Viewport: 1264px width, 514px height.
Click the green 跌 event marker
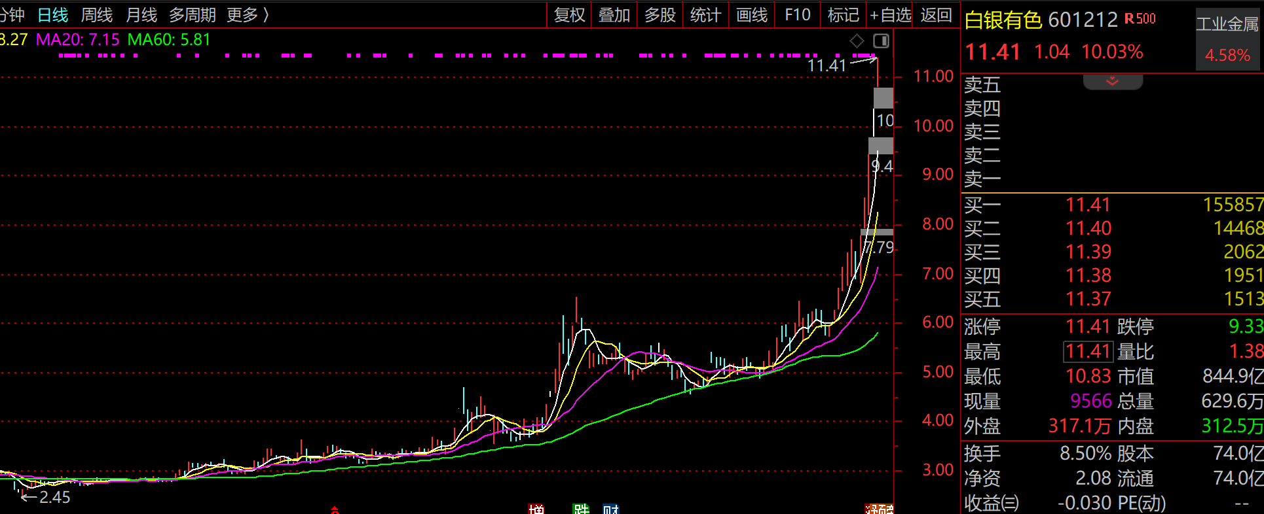(581, 509)
